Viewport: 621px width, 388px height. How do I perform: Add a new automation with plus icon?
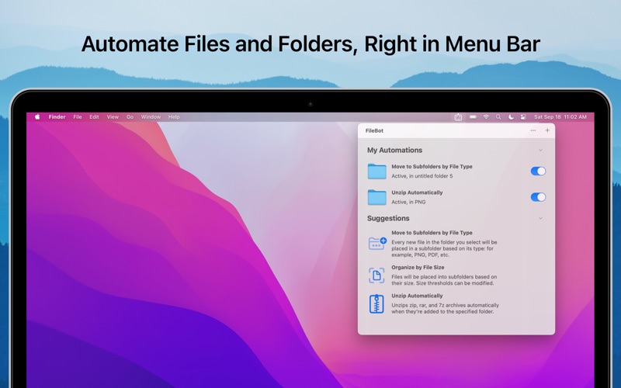[547, 130]
